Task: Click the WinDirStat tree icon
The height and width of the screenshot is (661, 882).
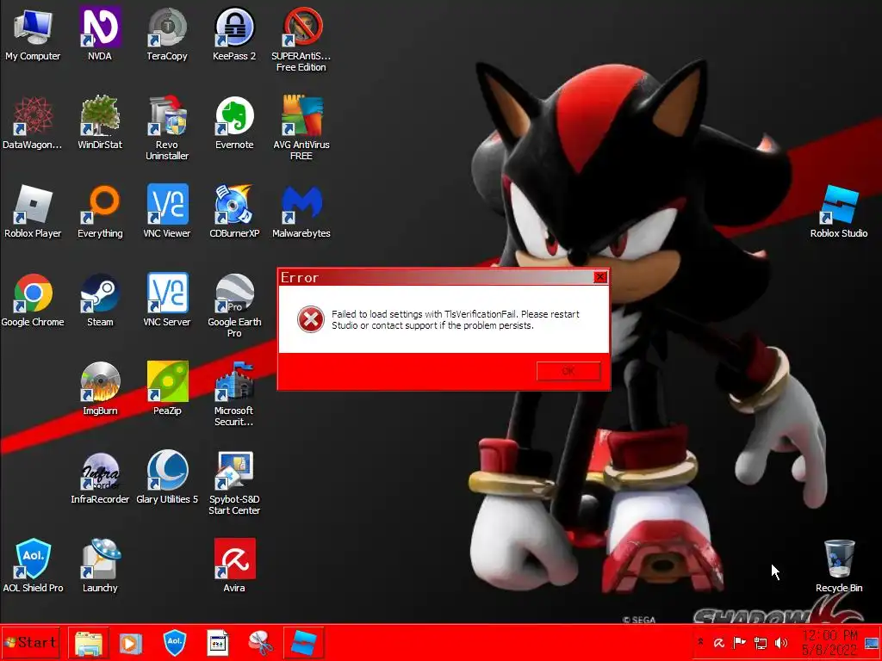Action: [x=100, y=122]
